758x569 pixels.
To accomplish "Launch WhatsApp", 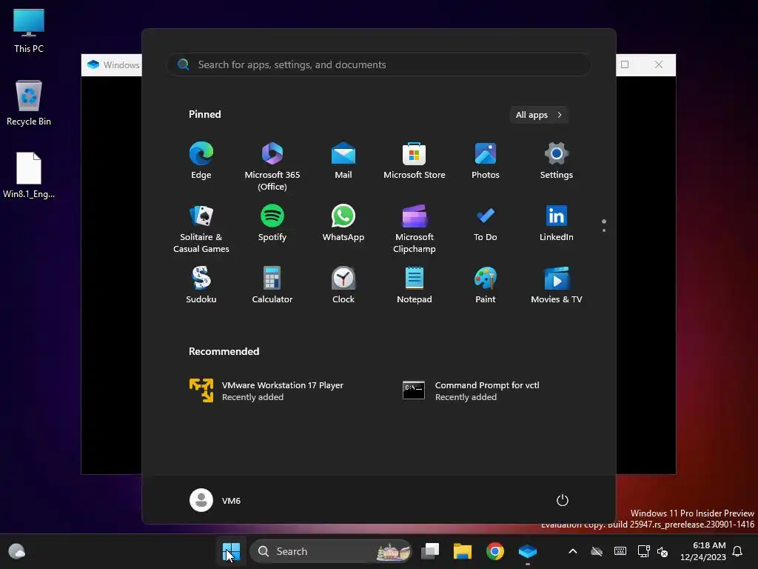I will coord(343,223).
